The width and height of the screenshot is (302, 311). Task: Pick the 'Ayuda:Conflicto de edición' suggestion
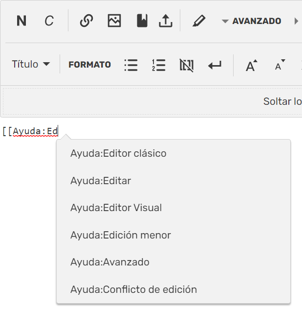click(133, 289)
